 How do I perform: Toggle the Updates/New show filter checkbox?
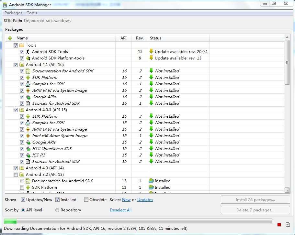click(x=23, y=200)
